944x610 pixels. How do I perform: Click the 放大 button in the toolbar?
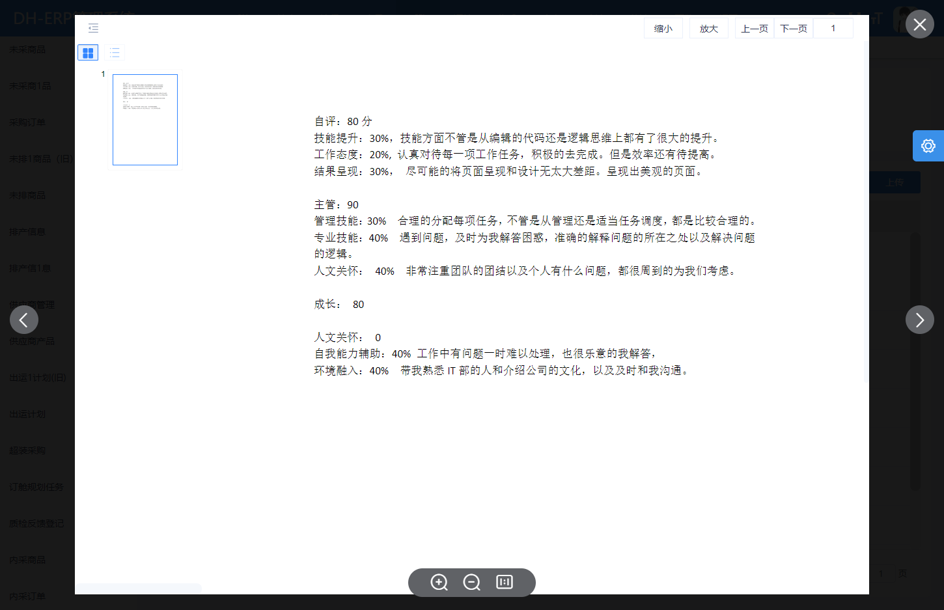coord(708,28)
